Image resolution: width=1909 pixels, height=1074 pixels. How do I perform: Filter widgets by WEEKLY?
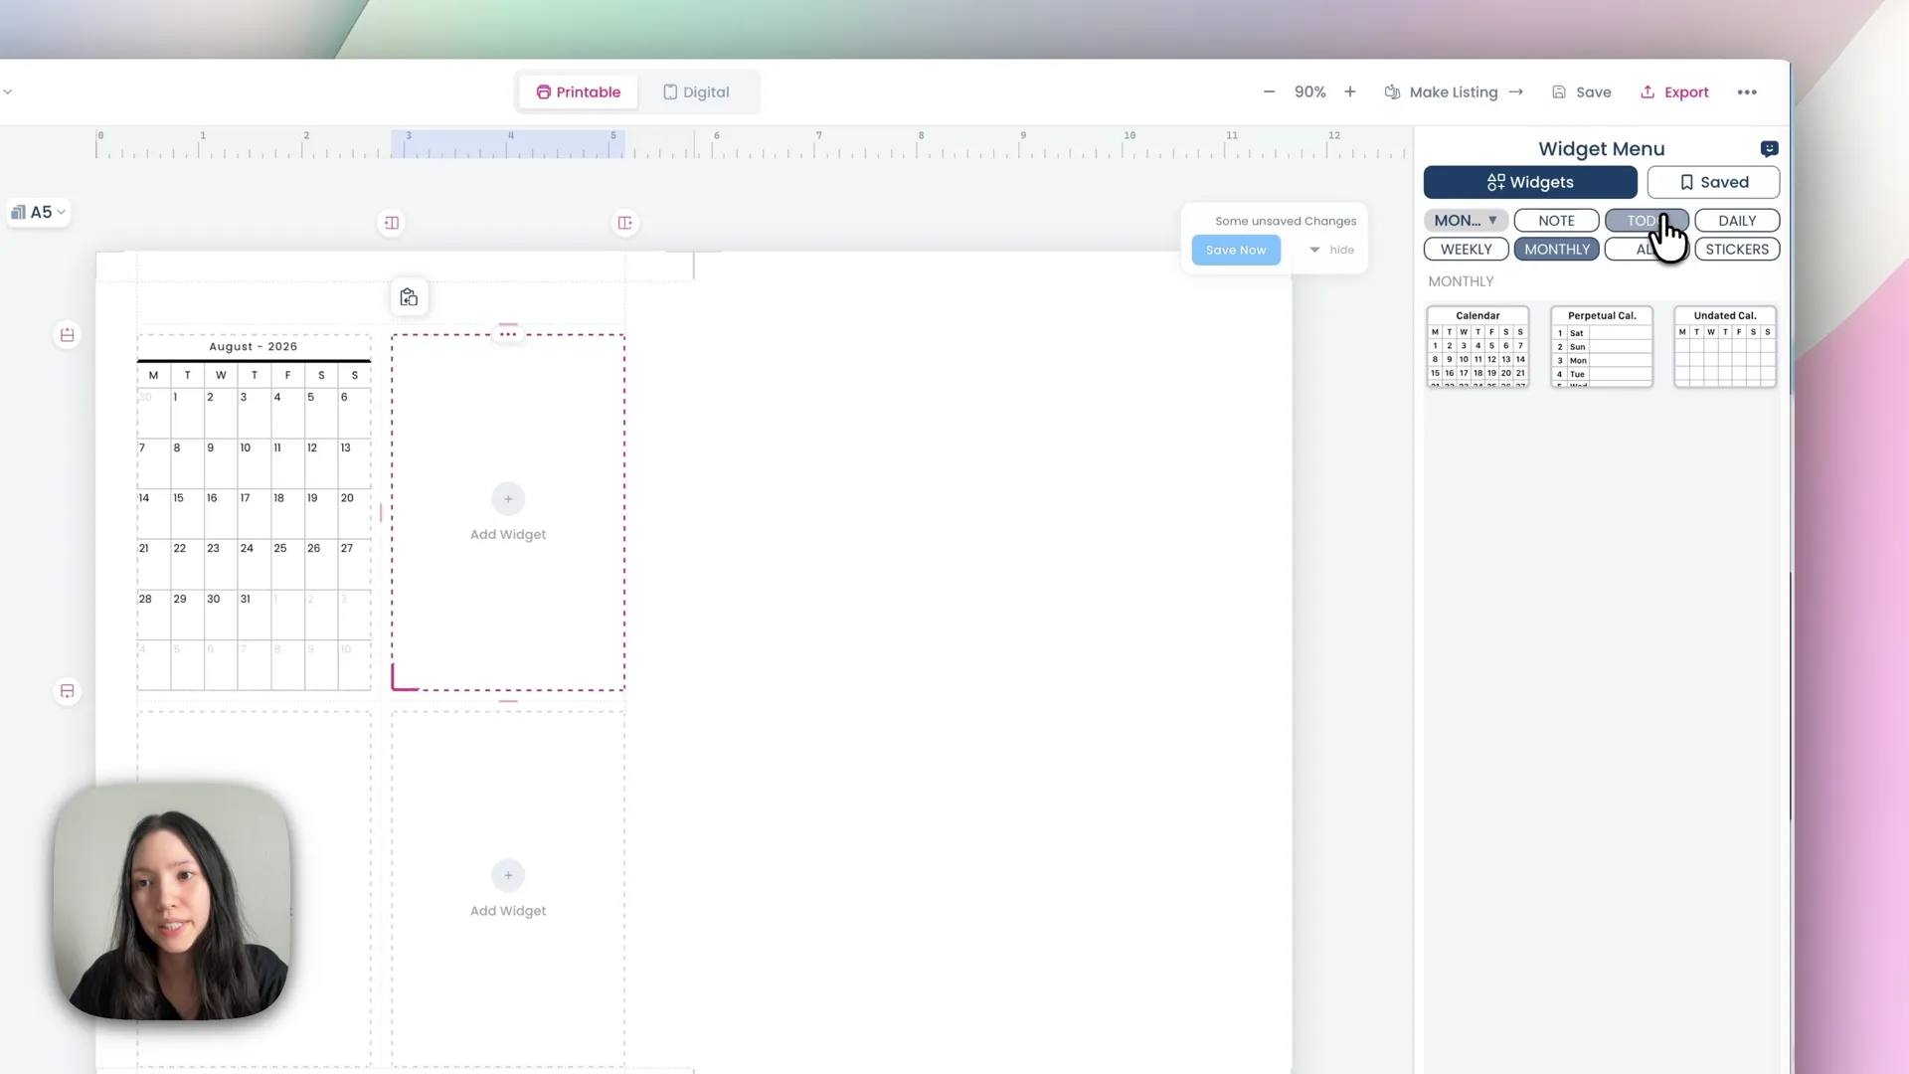[1466, 250]
